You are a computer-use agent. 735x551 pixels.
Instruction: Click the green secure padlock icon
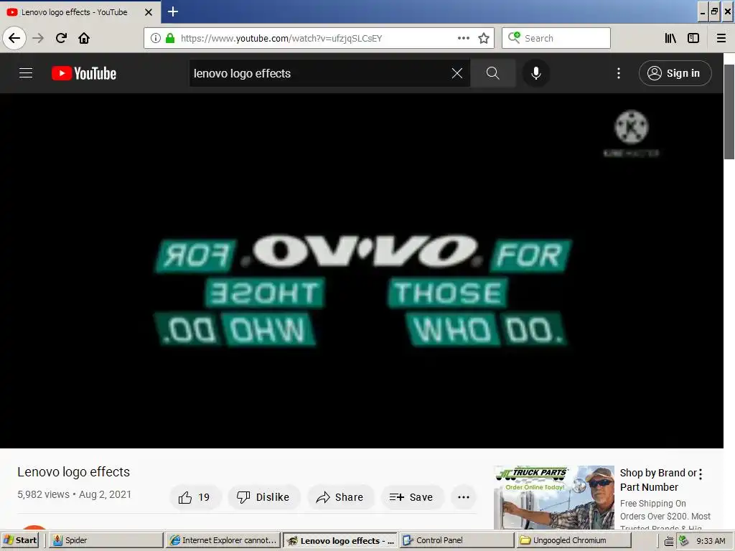170,38
